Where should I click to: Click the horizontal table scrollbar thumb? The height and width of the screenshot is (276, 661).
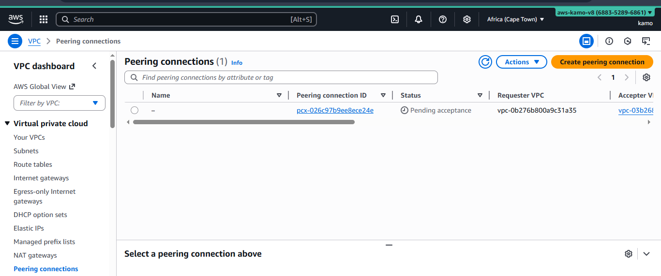coord(244,122)
